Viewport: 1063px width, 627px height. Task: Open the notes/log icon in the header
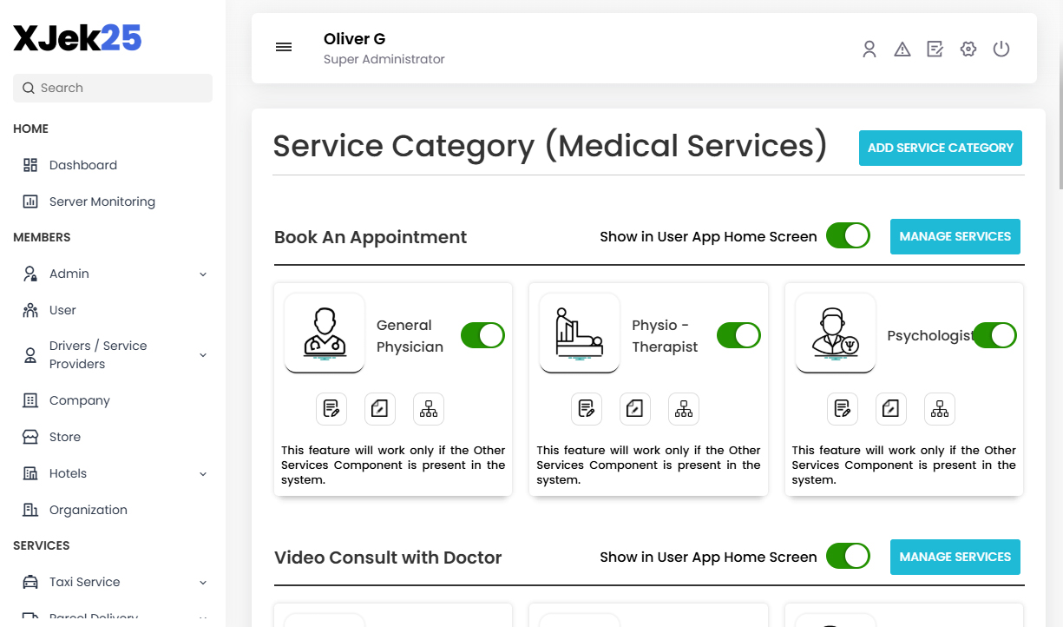point(935,49)
